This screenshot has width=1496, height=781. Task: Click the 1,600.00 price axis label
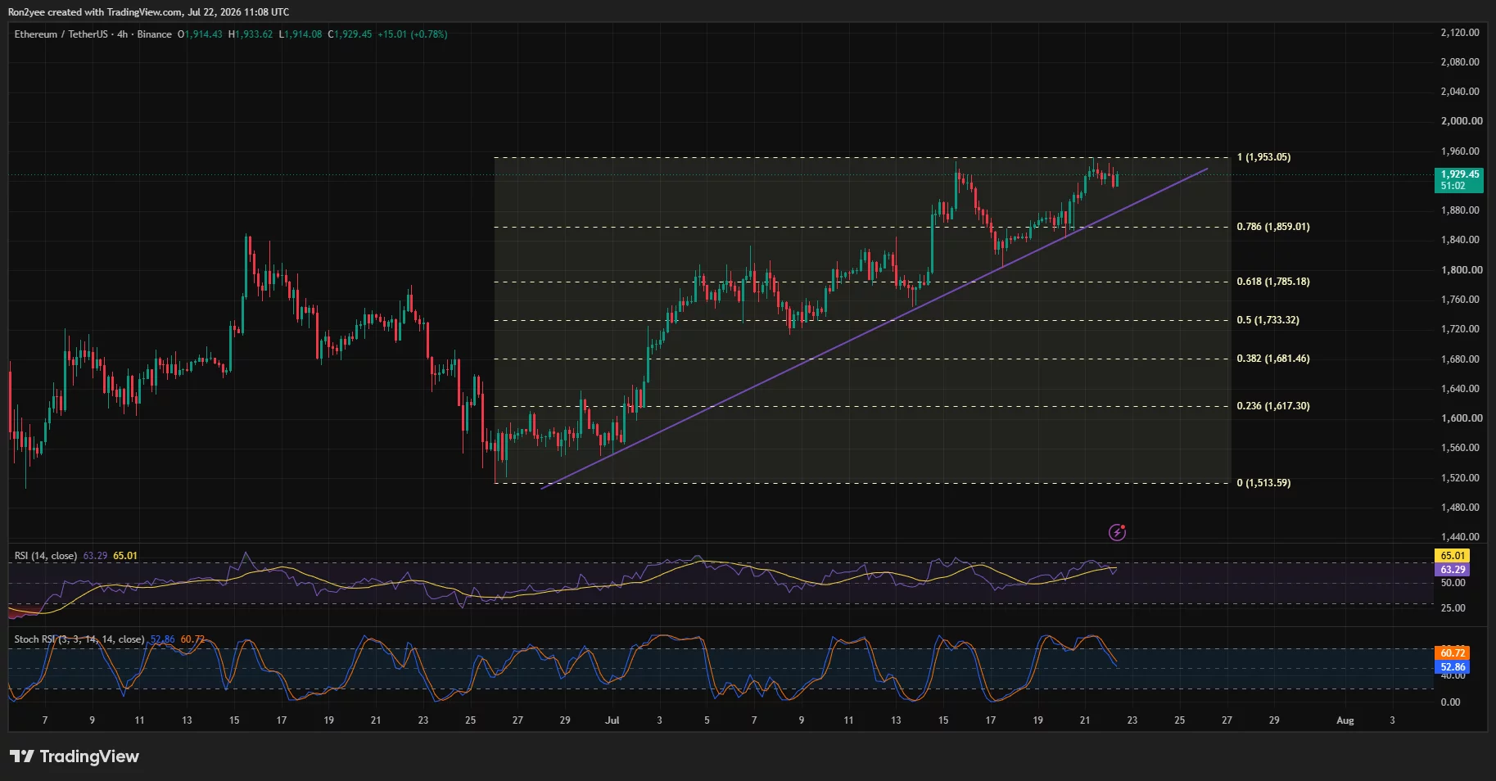click(1462, 418)
